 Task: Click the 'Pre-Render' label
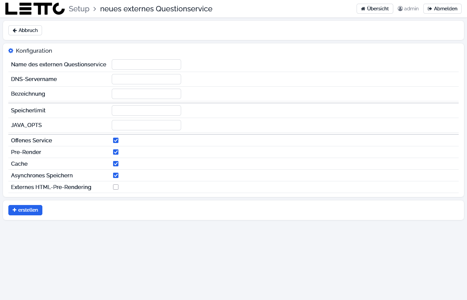(x=26, y=152)
